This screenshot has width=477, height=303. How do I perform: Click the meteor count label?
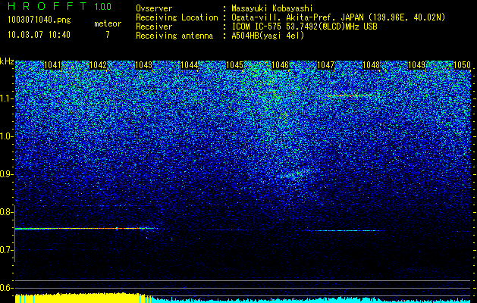(108, 23)
